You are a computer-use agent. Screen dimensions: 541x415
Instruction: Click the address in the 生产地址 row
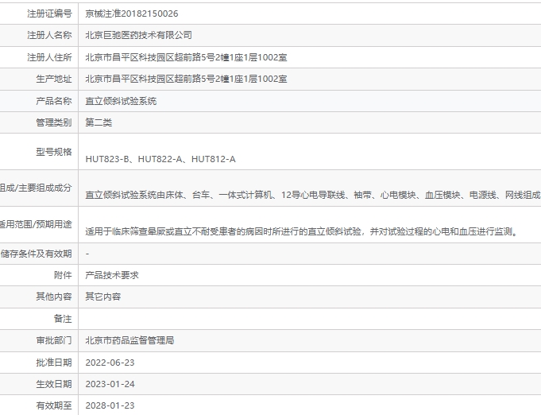click(x=186, y=79)
